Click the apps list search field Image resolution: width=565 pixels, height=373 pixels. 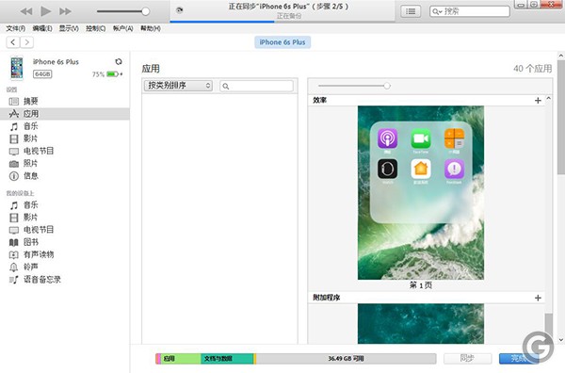256,86
